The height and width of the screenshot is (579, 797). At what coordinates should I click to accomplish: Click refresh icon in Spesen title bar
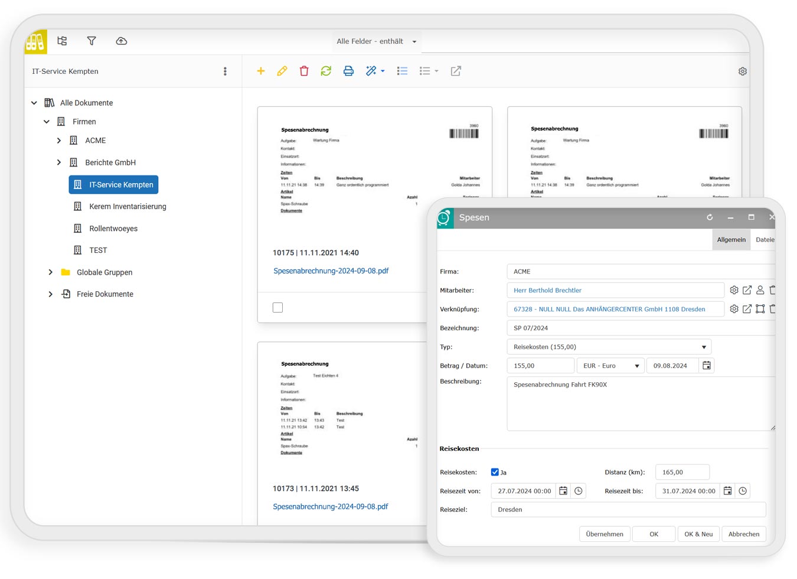tap(710, 217)
